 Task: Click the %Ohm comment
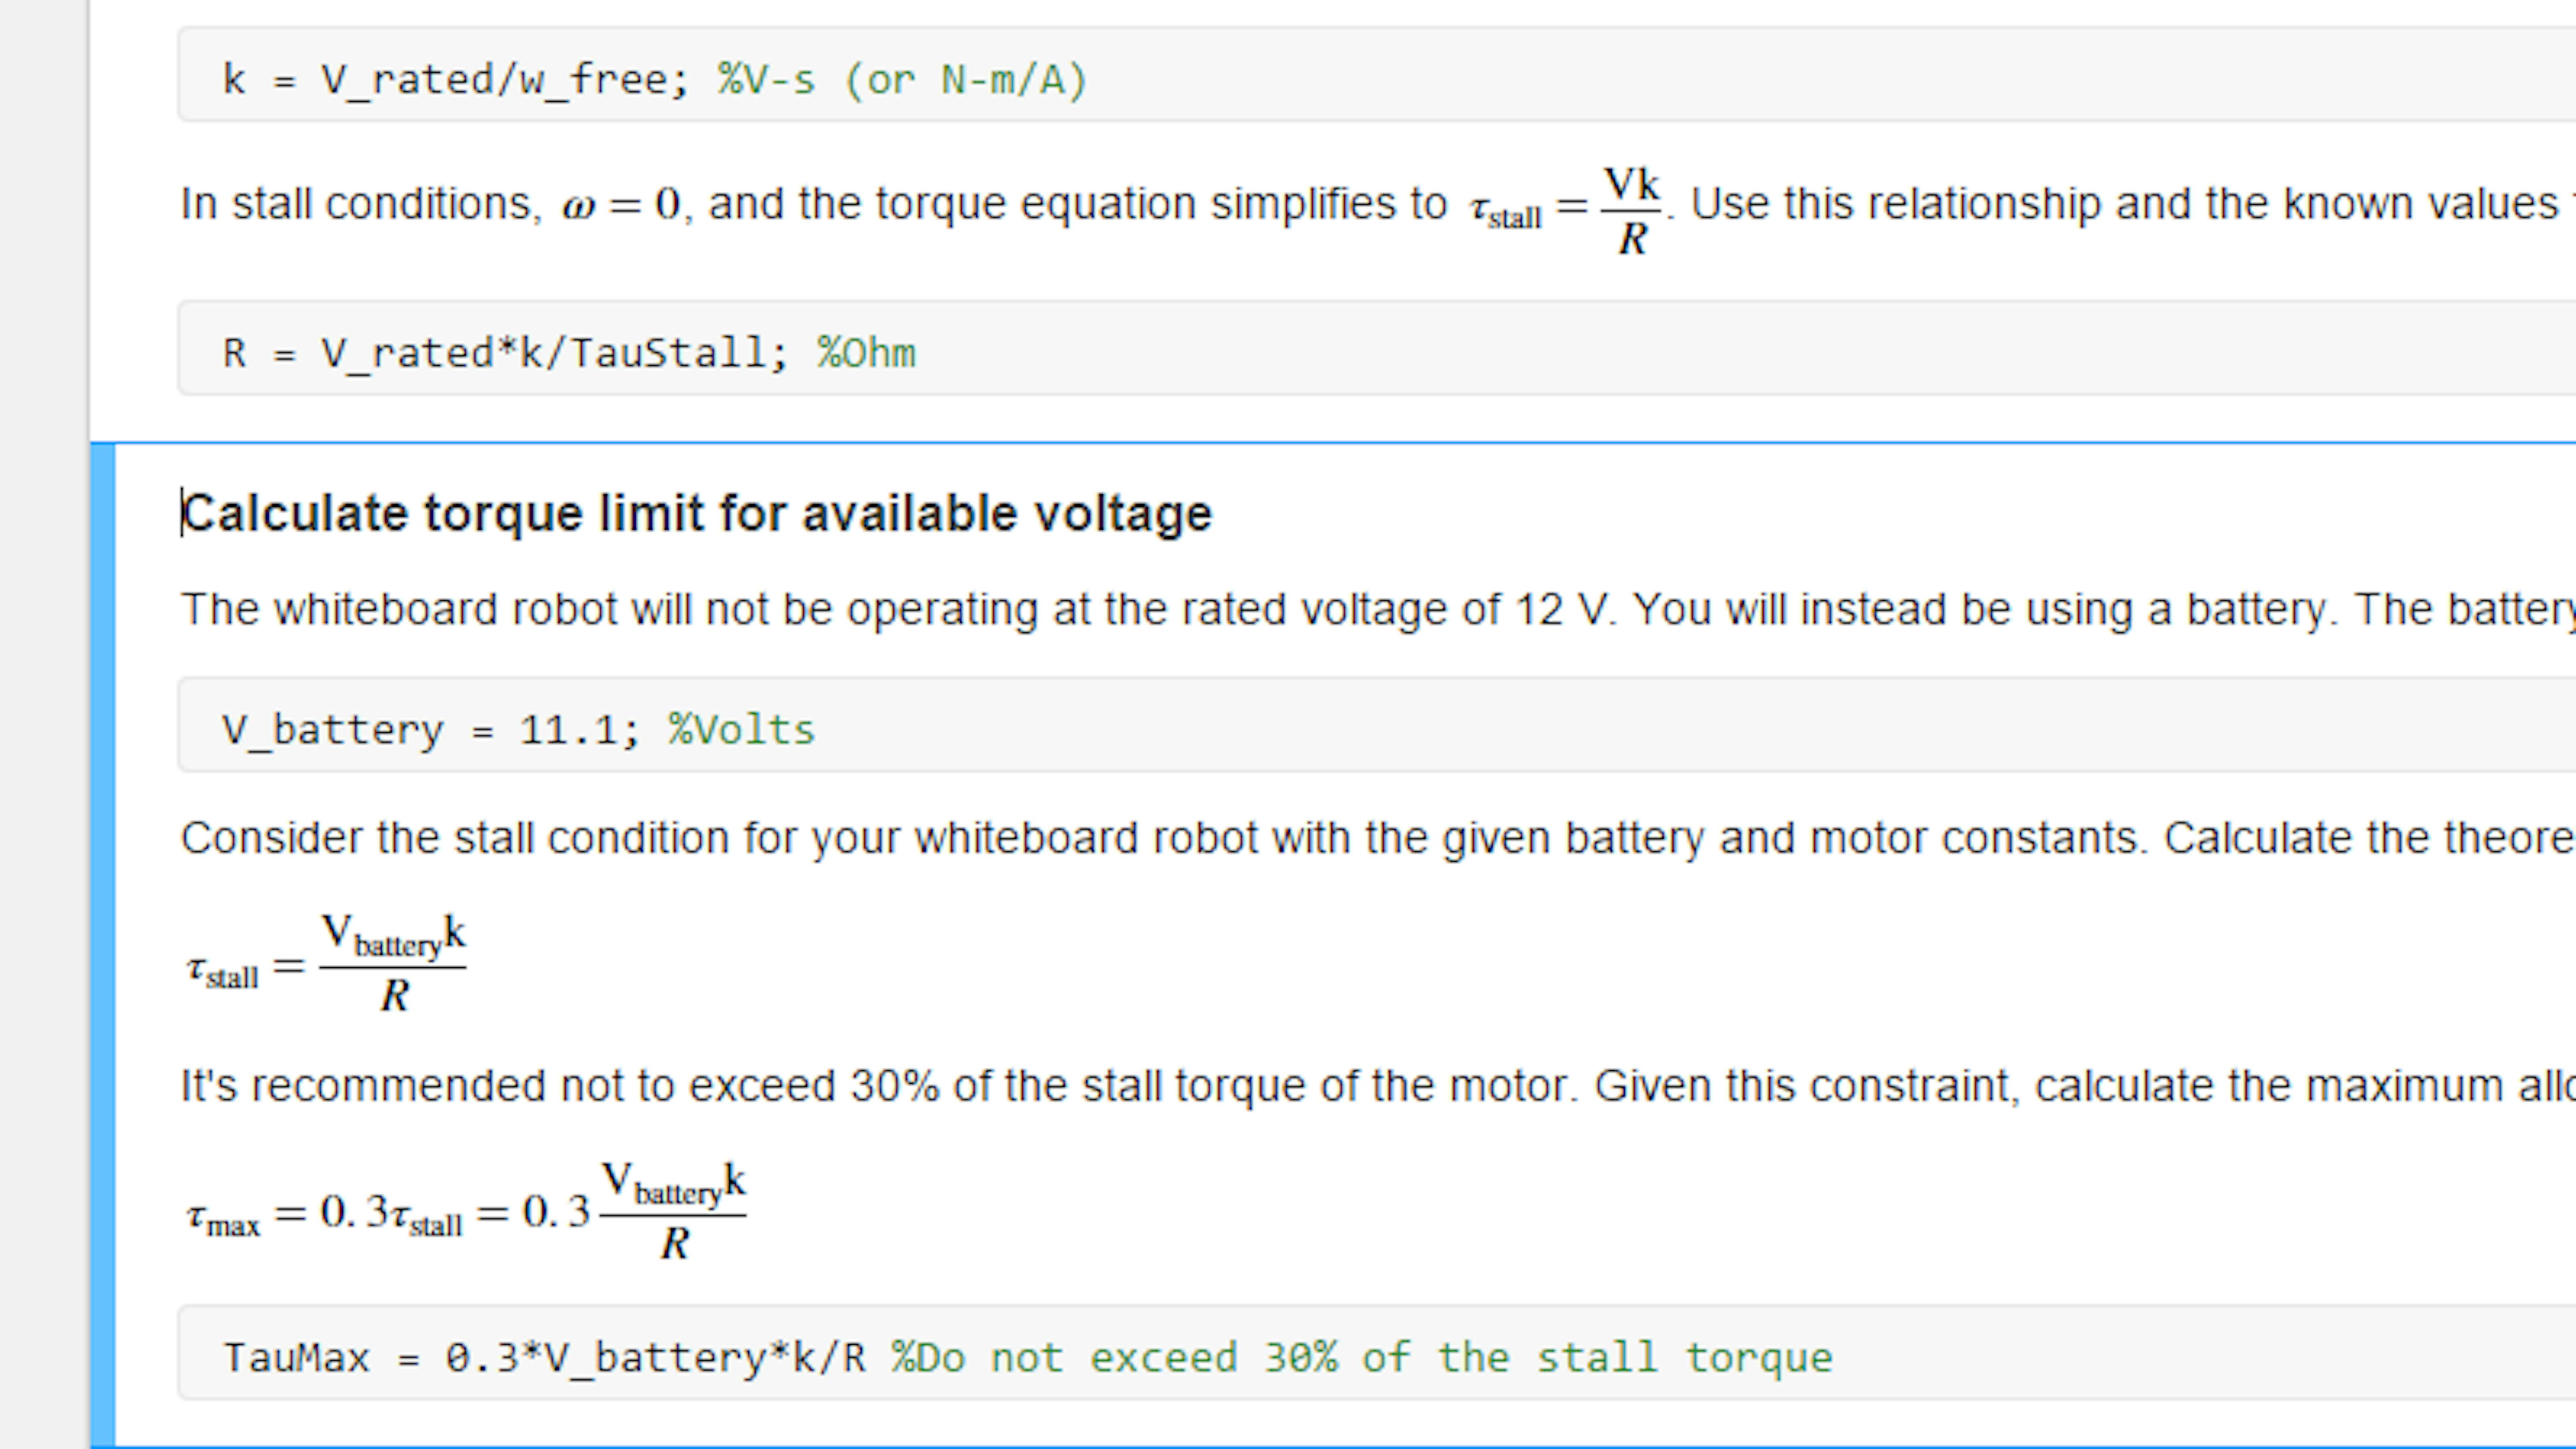(866, 353)
